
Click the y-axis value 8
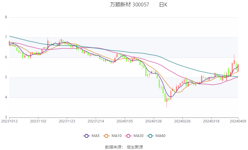coord(6,17)
